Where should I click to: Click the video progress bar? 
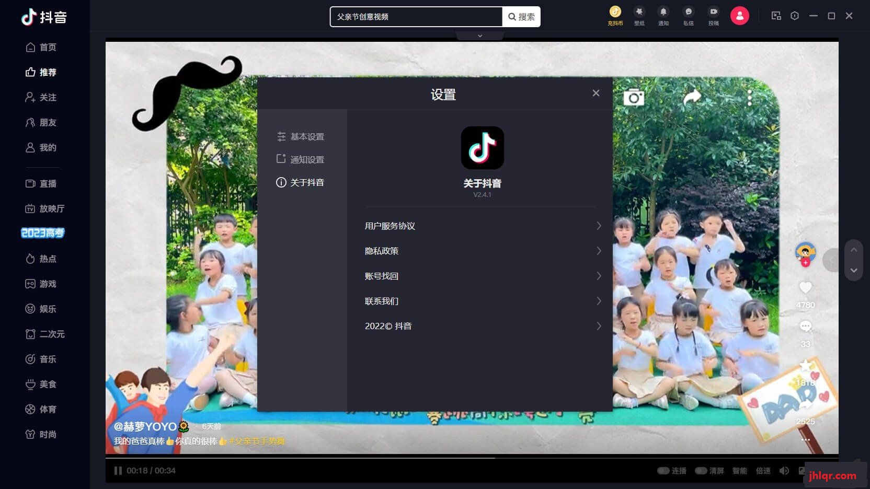point(472,458)
